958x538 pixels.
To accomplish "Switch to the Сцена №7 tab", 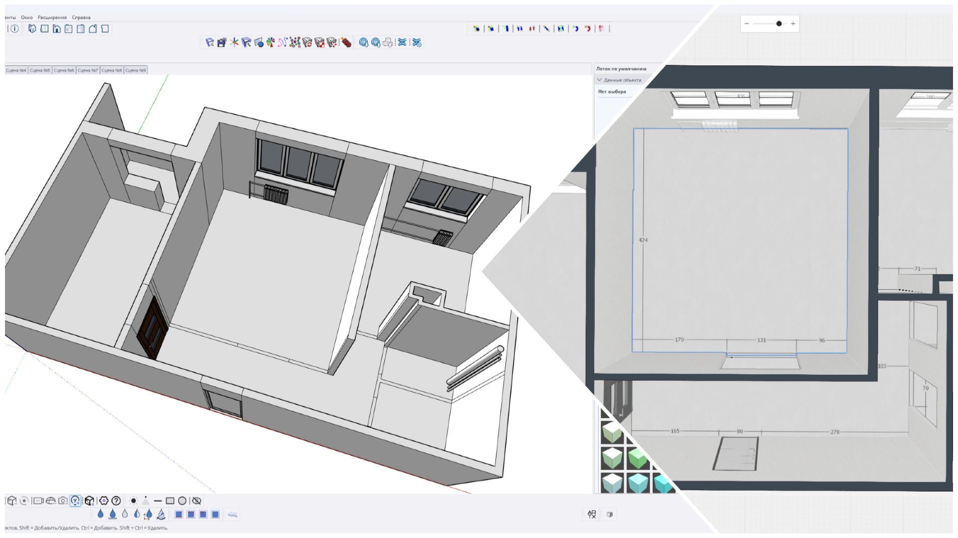I will tap(88, 69).
